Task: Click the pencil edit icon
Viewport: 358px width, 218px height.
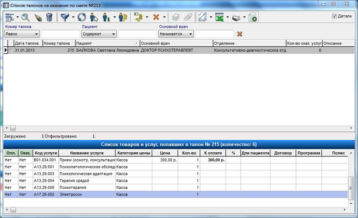Action: point(38,17)
